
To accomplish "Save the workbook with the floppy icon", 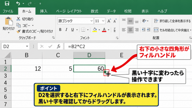I will coord(7,3).
